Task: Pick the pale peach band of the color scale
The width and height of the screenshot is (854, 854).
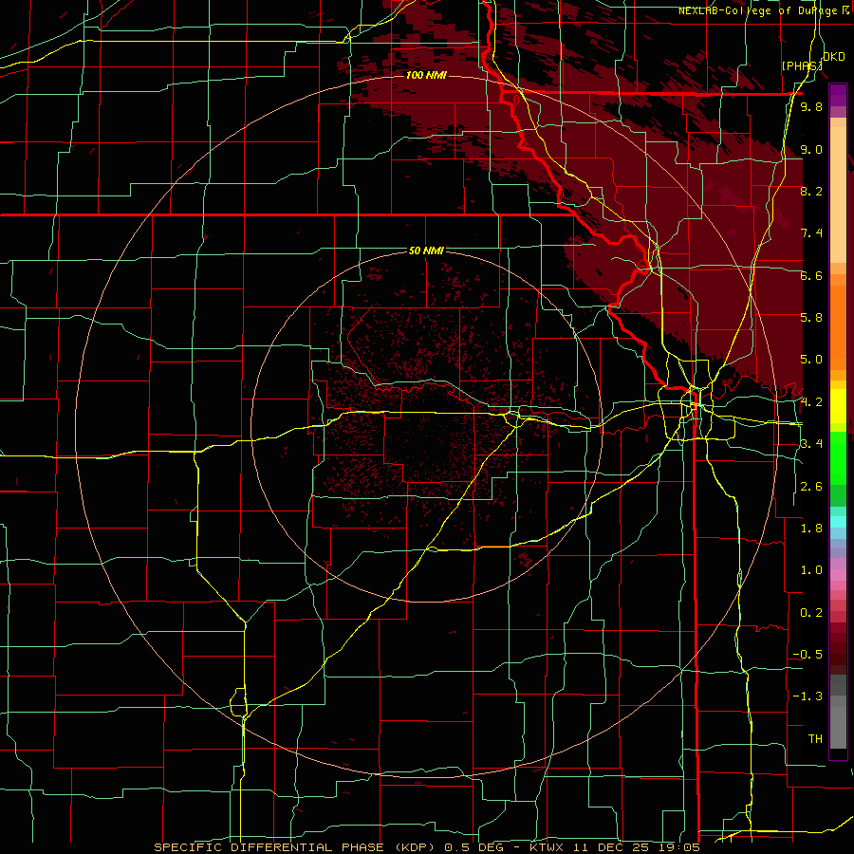Action: pos(838,195)
